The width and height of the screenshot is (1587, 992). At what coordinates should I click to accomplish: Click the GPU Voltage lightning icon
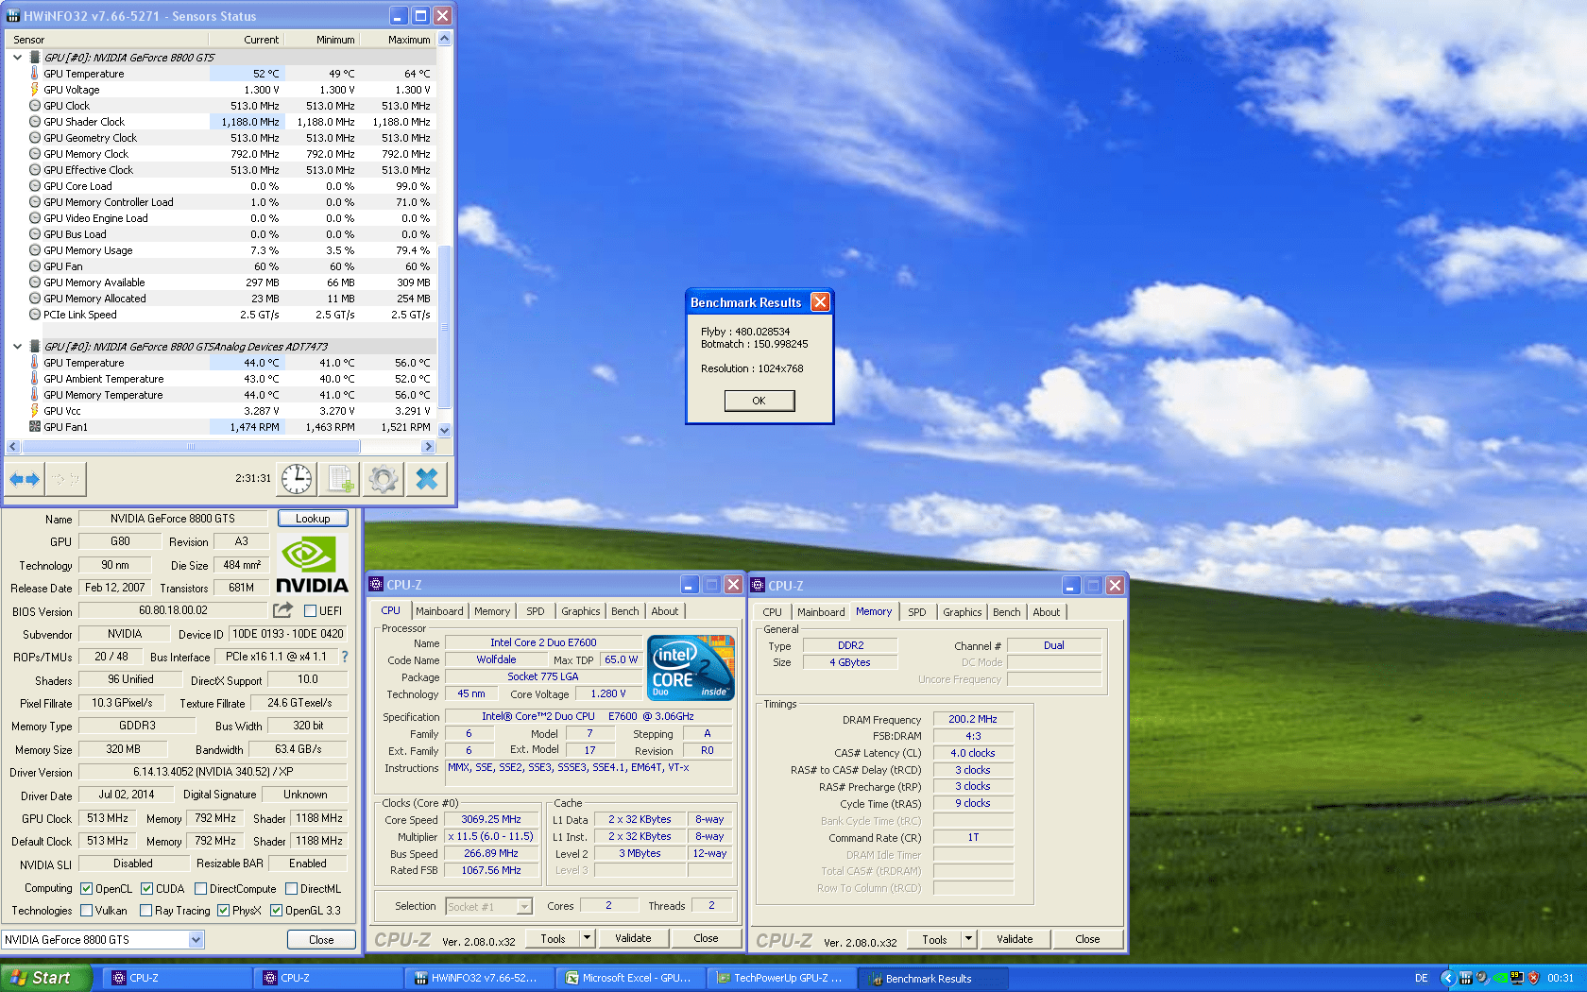(35, 90)
